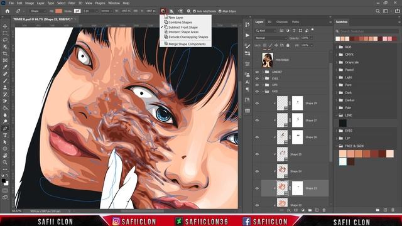Expand the Pastel swatch folder
Screen dimensions: 402x226
click(337, 70)
